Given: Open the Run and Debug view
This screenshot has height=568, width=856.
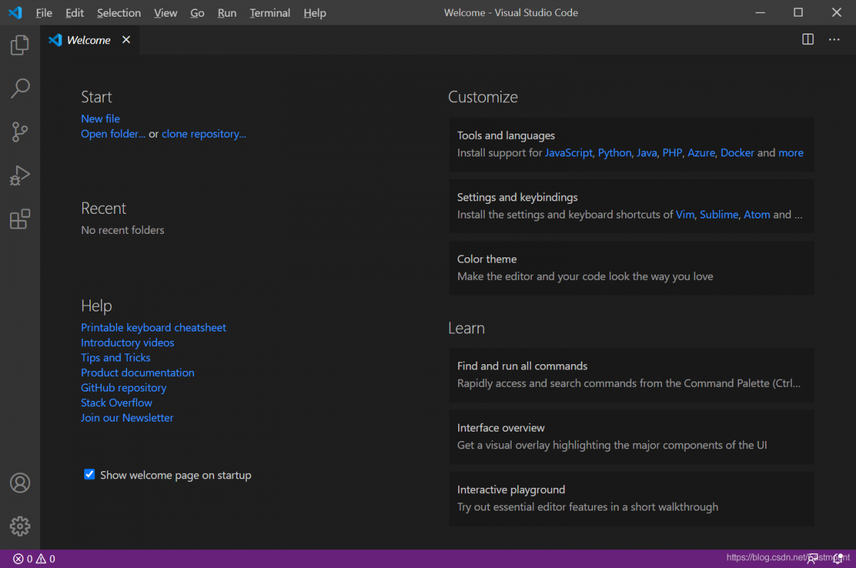Looking at the screenshot, I should point(20,175).
